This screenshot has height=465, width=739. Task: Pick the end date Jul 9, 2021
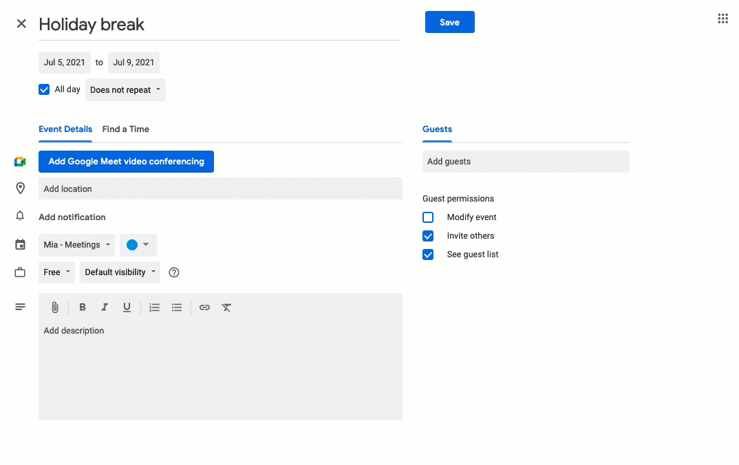pyautogui.click(x=134, y=63)
